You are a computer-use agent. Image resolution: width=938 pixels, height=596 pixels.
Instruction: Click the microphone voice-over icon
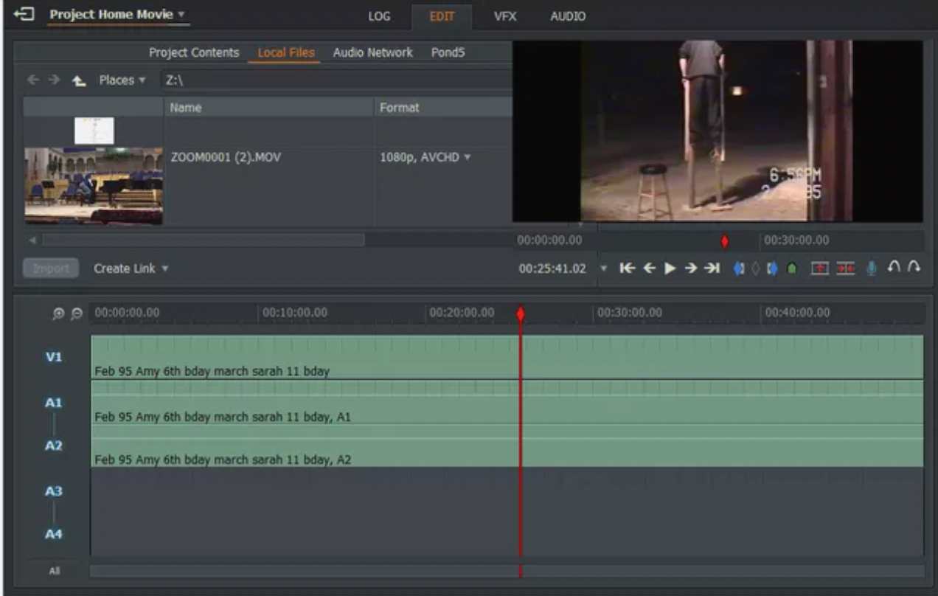[x=871, y=268]
